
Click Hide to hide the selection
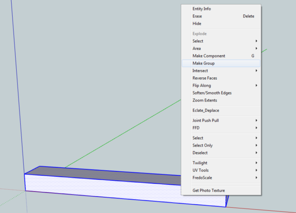(197, 24)
